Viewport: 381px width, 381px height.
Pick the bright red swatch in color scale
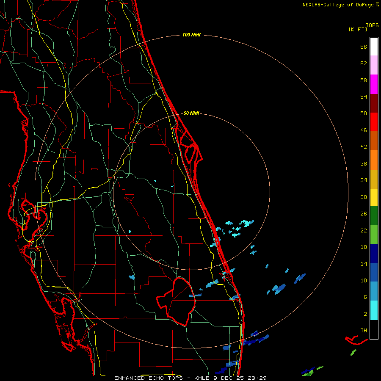pos(374,122)
